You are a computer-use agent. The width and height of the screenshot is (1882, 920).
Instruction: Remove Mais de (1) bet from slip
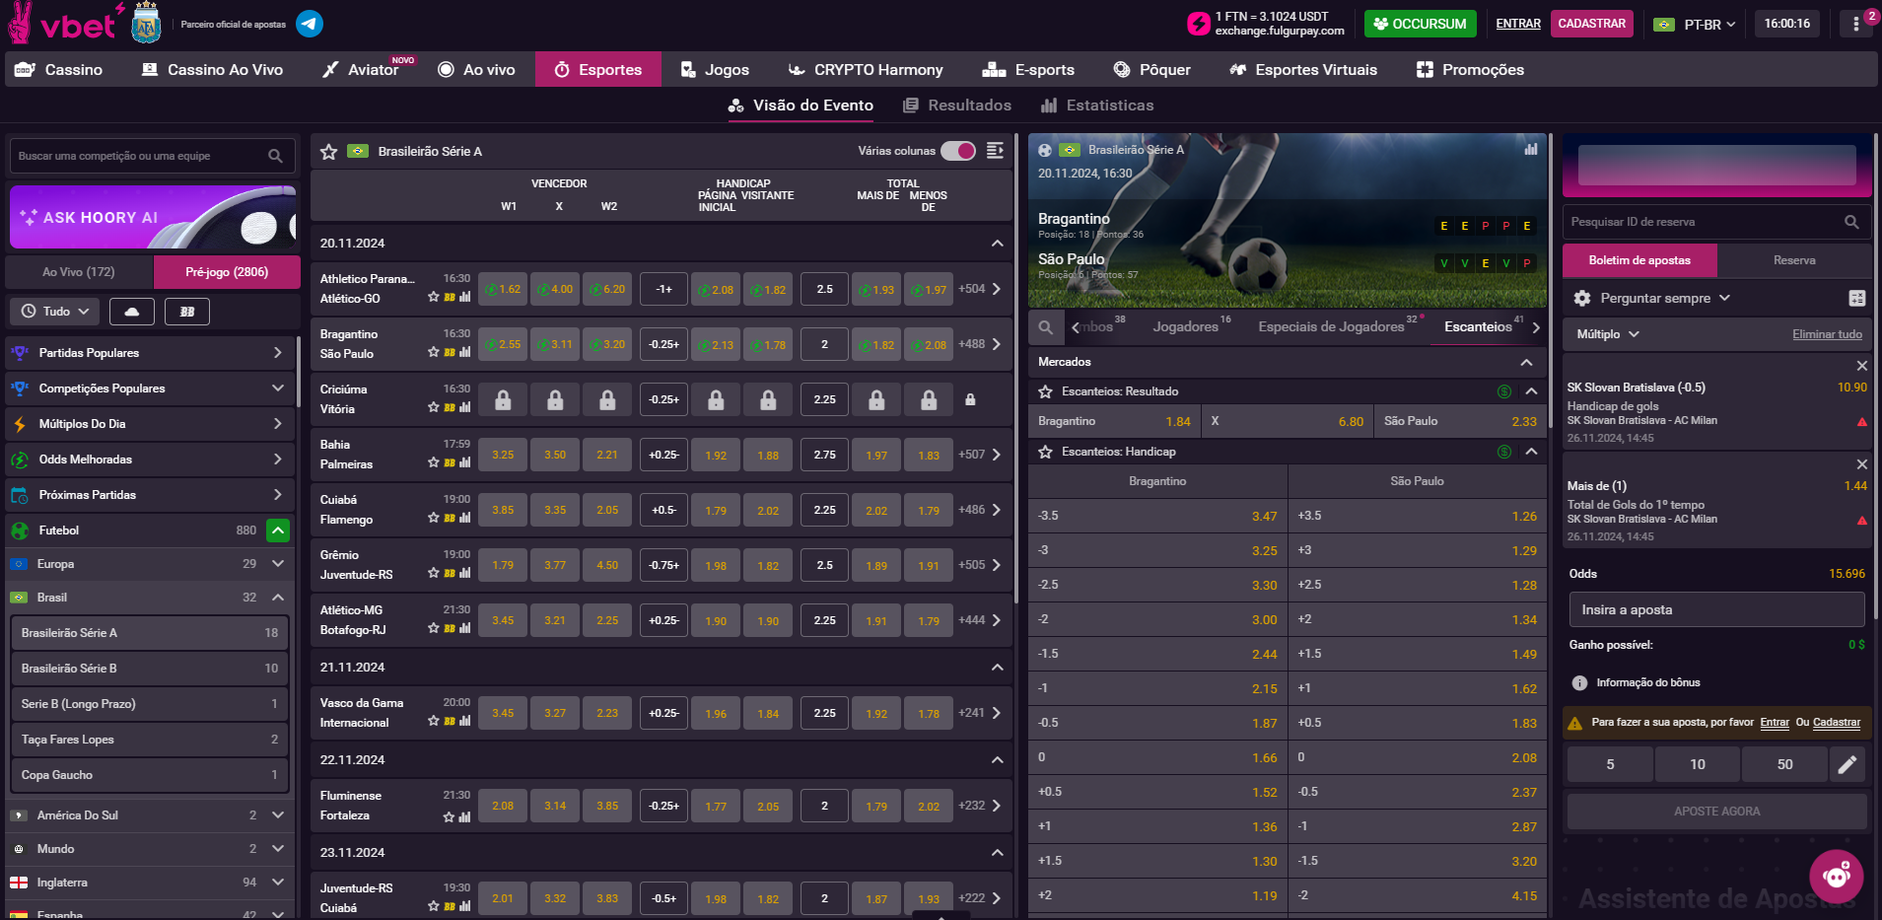click(x=1862, y=464)
